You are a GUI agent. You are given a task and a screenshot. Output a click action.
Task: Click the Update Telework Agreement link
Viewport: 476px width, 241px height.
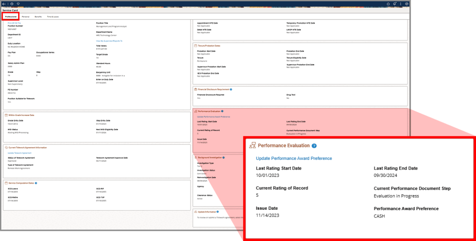coord(20,153)
